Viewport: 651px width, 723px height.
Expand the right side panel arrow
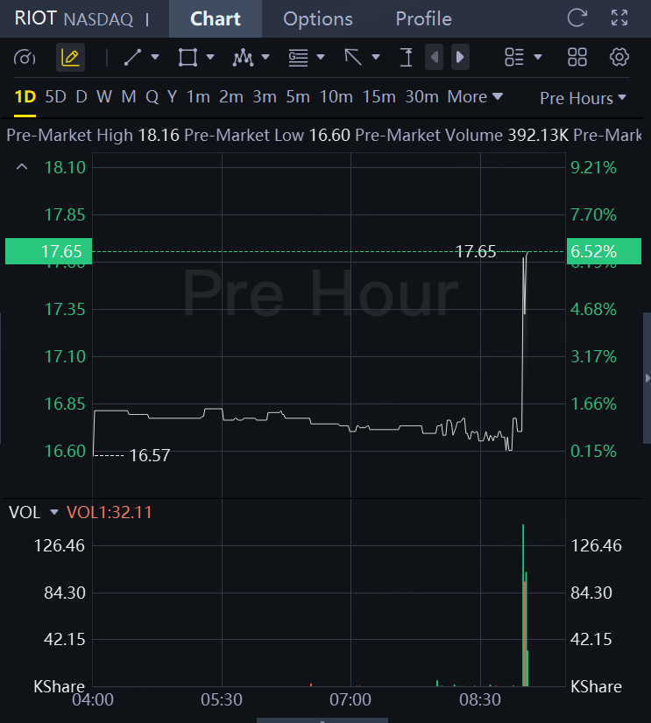647,378
